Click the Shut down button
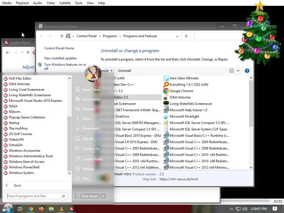Viewport: 284px width, 213px height. point(87,196)
